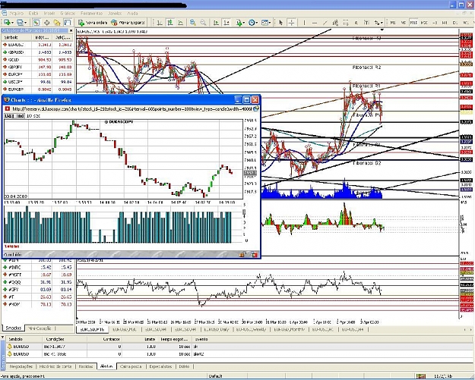Select the trendline drawing tool
The image size is (475, 380).
pos(325,23)
